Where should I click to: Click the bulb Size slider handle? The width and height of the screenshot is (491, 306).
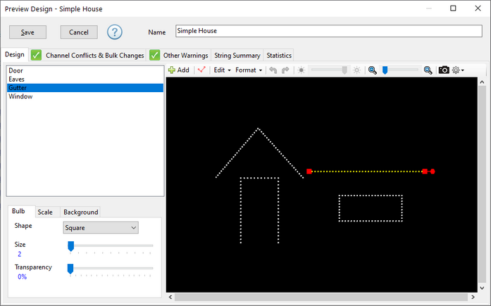[70, 246]
